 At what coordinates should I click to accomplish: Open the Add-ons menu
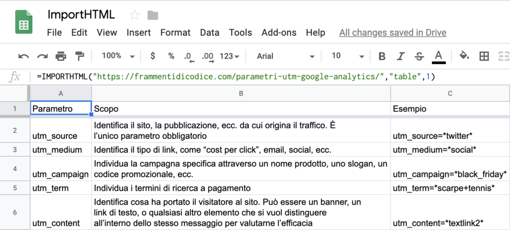click(x=279, y=32)
